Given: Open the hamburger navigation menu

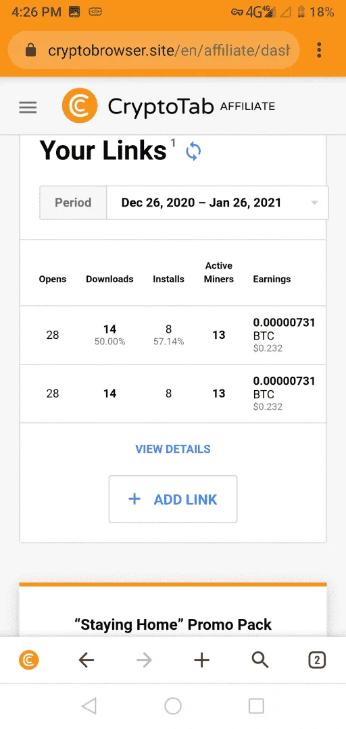Looking at the screenshot, I should coord(28,107).
